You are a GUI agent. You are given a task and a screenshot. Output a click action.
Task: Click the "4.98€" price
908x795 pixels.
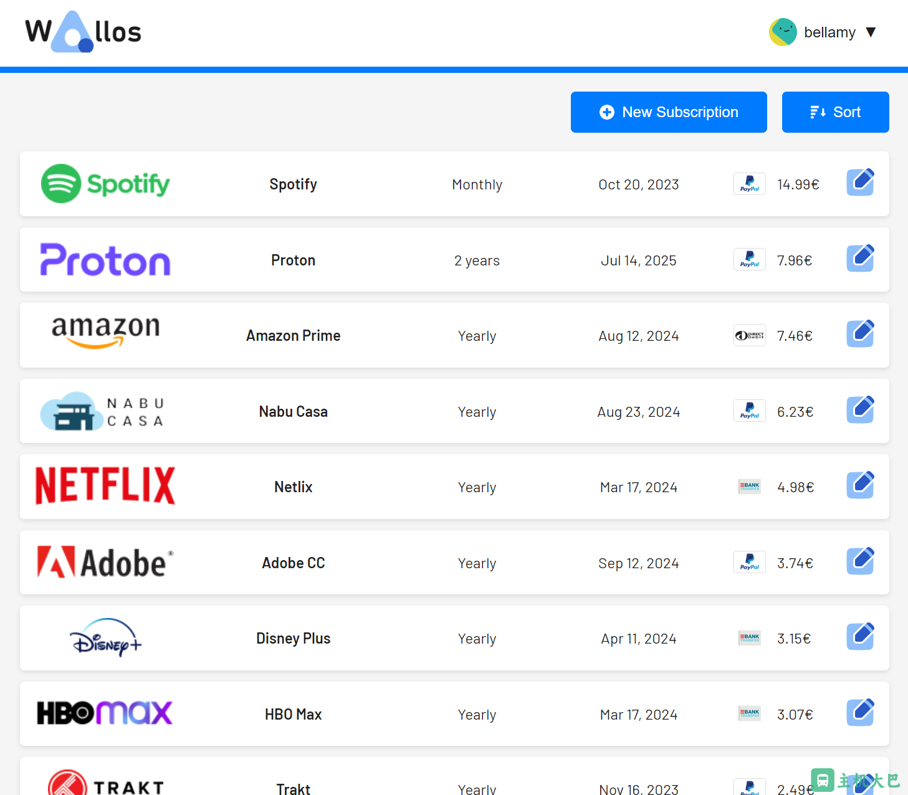point(796,487)
